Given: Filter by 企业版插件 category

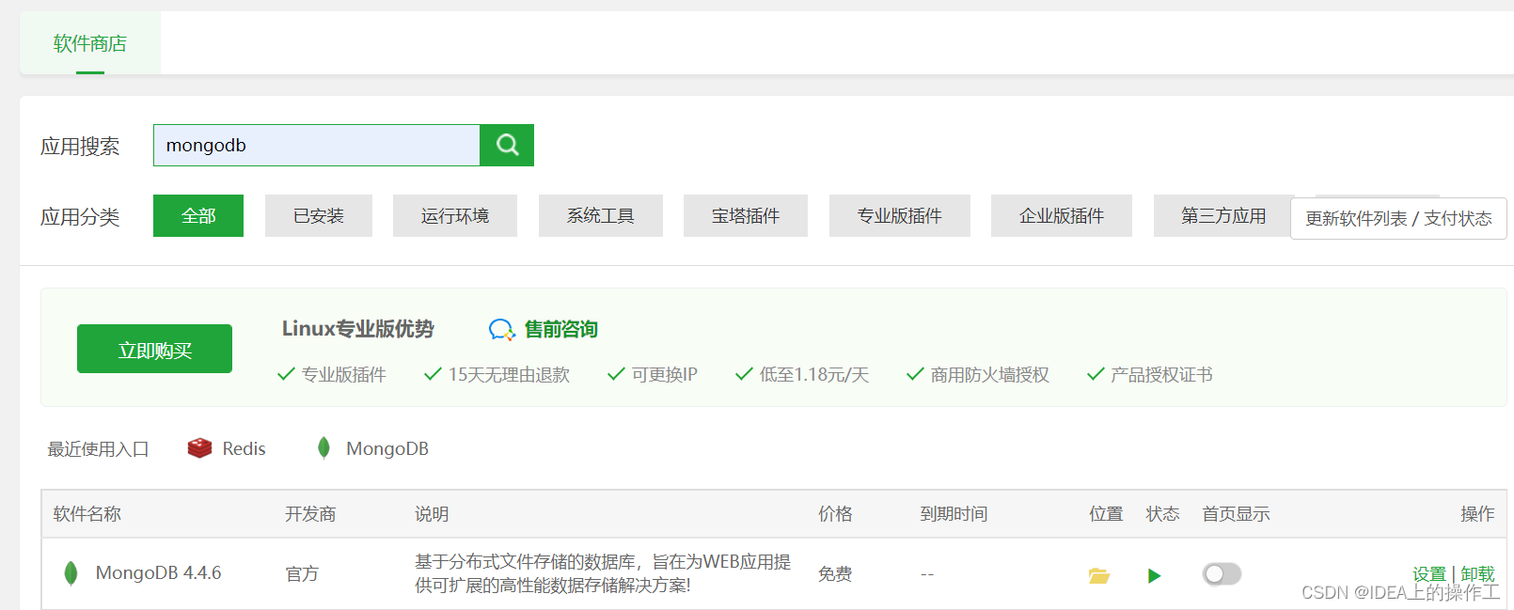Looking at the screenshot, I should click(x=1062, y=215).
